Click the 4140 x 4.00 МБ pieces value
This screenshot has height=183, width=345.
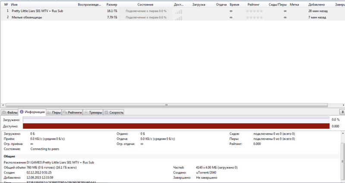pyautogui.click(x=216, y=168)
